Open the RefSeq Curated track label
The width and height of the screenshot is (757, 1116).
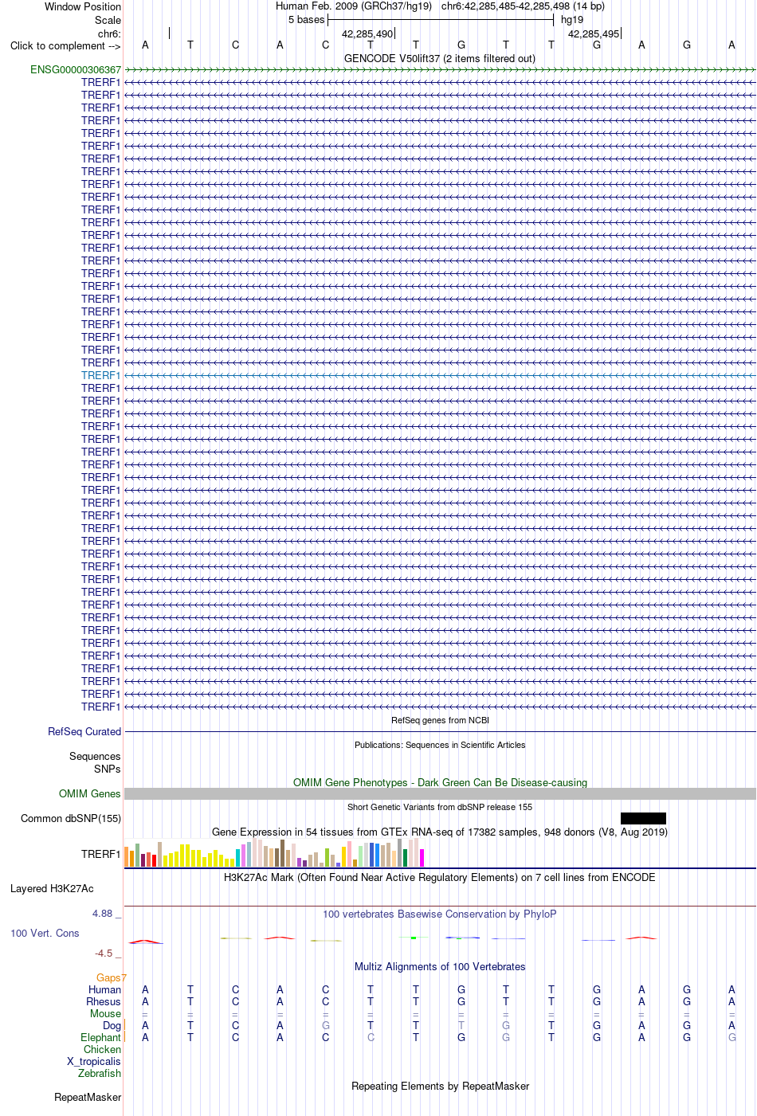[84, 731]
